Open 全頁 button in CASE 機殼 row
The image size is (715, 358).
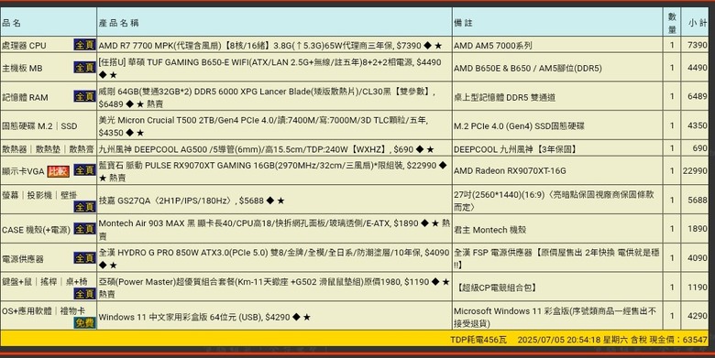pos(85,229)
